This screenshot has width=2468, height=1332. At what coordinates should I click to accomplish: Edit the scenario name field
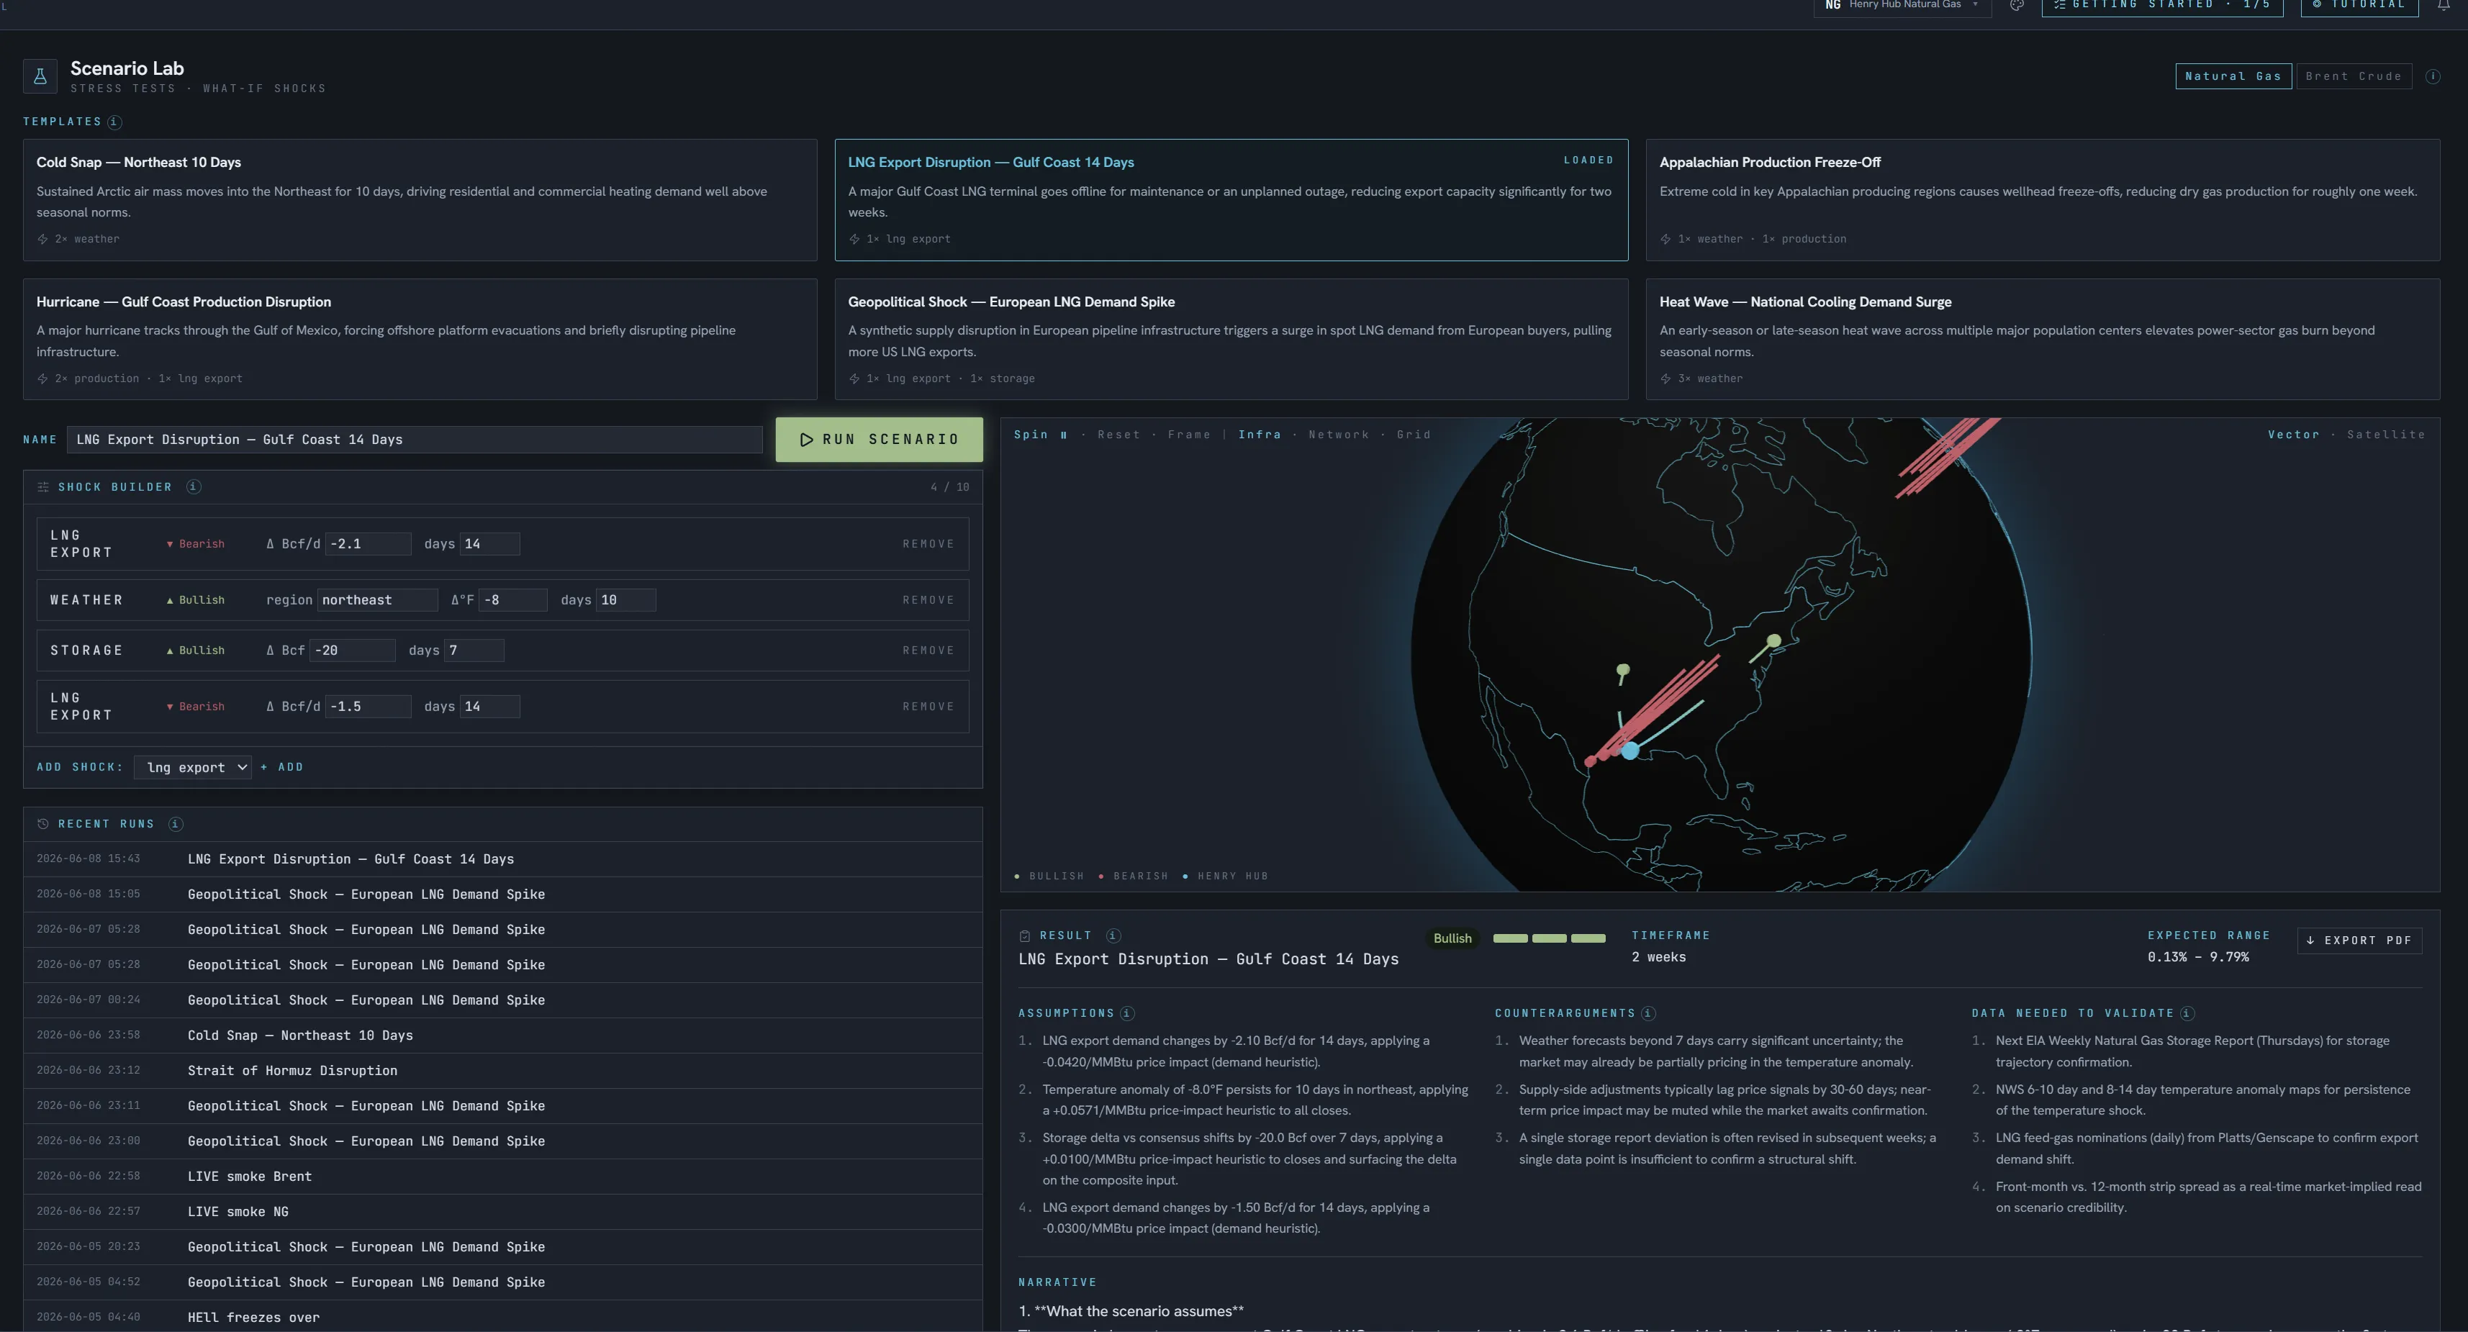[414, 440]
